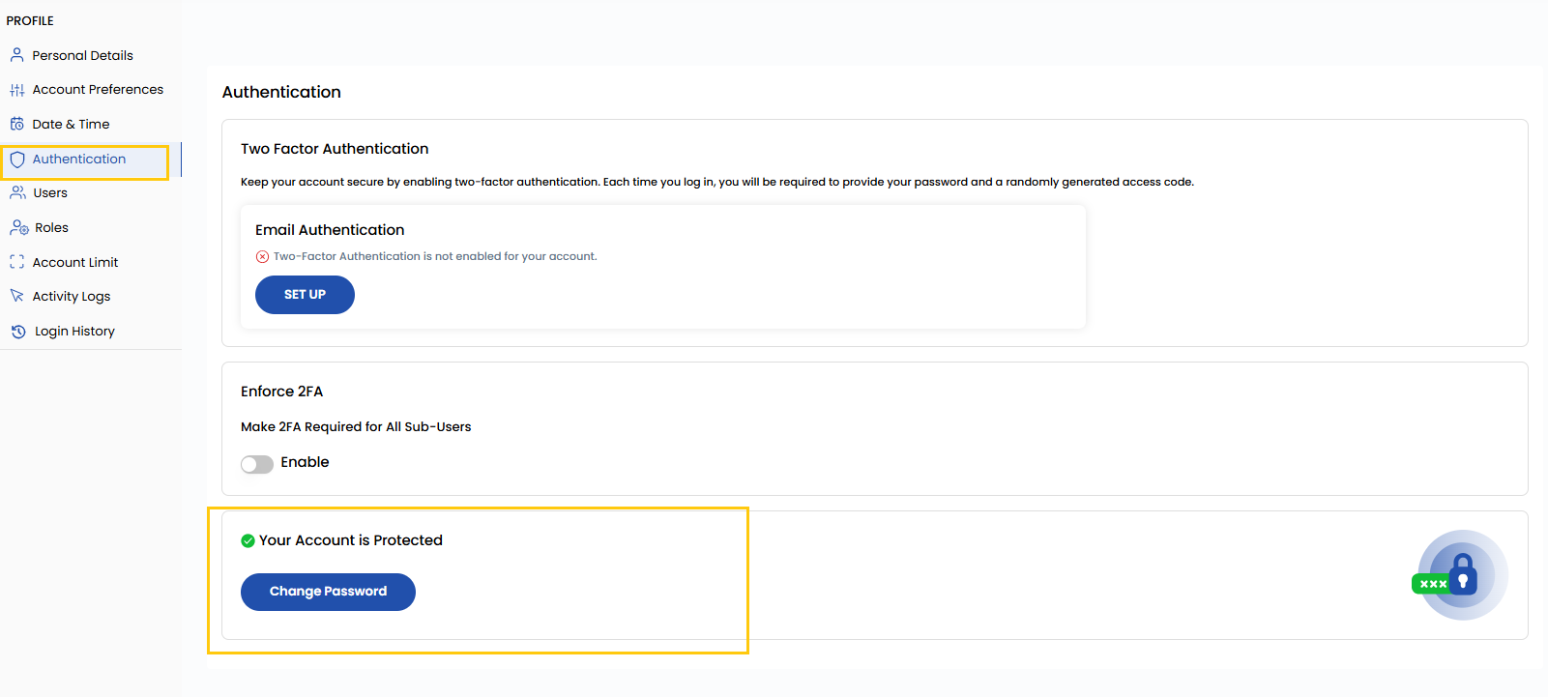Image resolution: width=1548 pixels, height=697 pixels.
Task: Enable the Enforce 2FA toggle switch
Action: coord(257,464)
